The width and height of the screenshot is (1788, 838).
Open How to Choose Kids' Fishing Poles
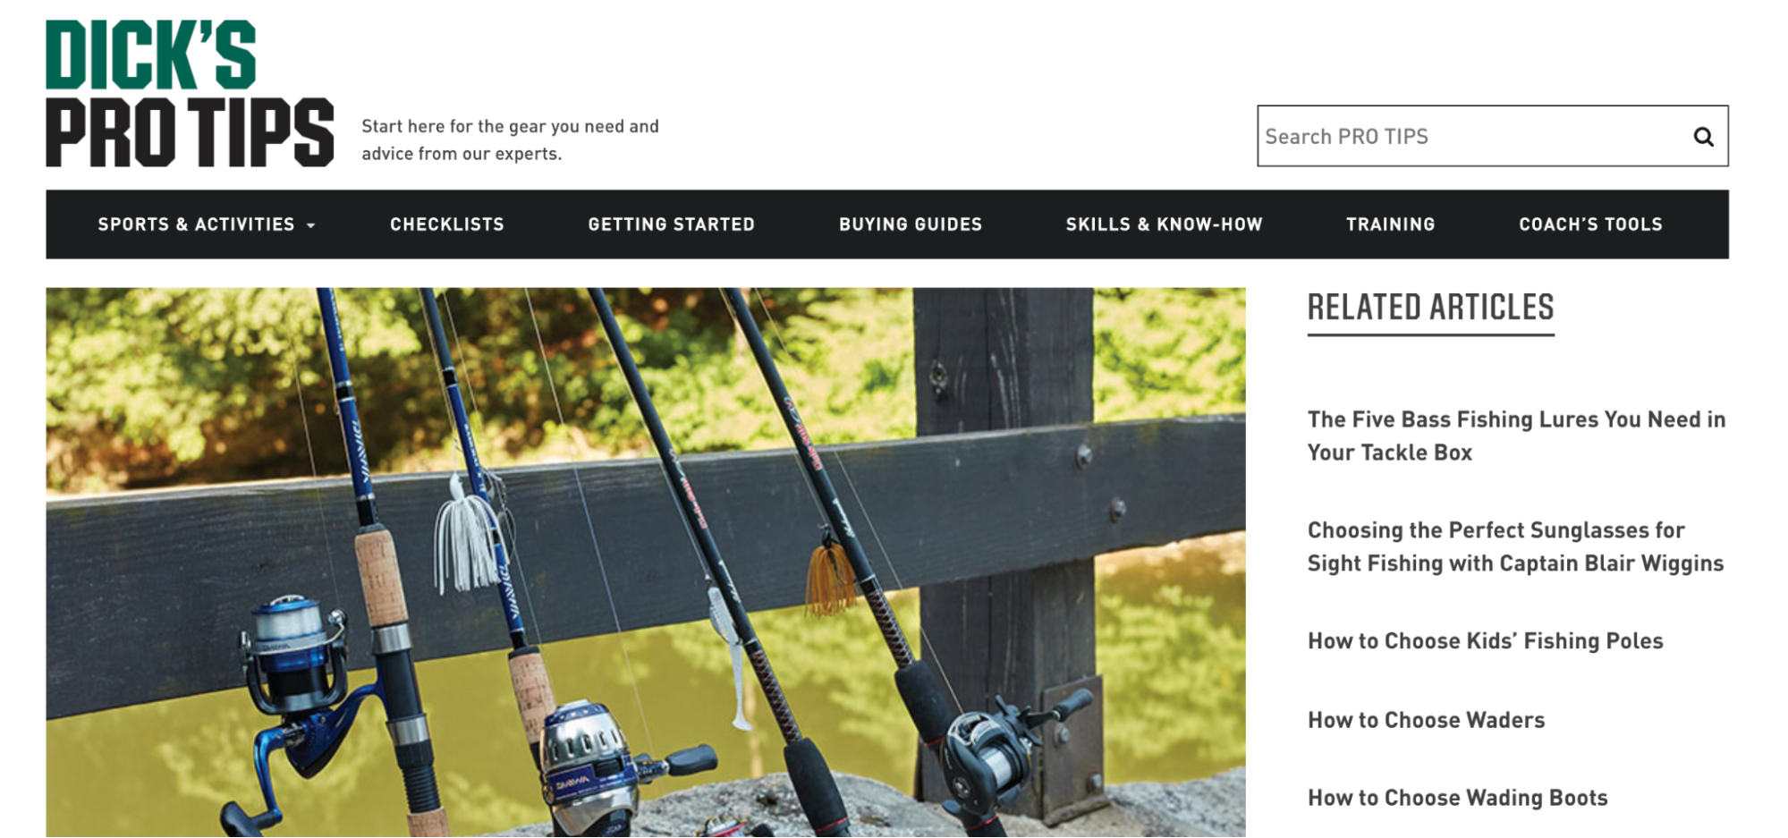click(1485, 641)
